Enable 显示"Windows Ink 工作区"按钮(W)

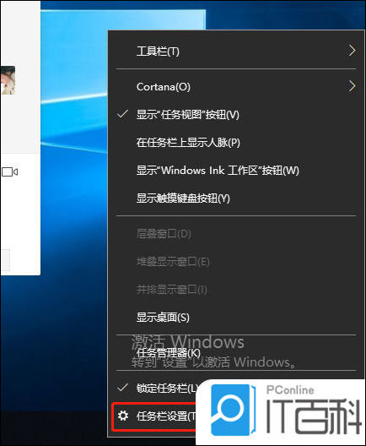(236, 171)
